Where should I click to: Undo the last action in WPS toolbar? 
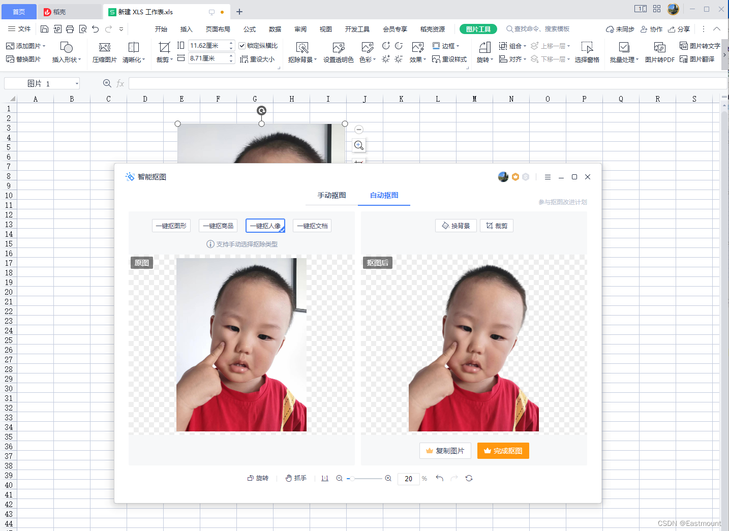96,29
